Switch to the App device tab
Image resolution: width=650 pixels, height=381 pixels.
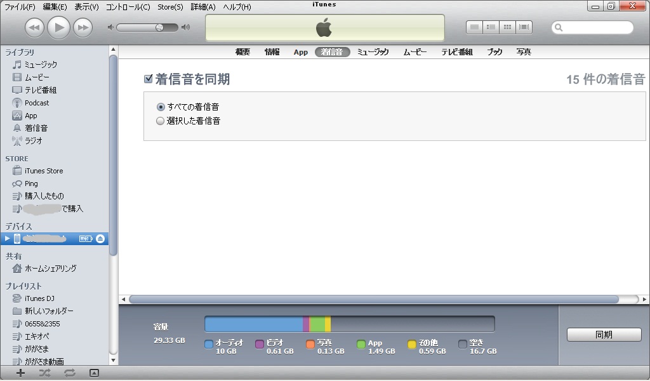coord(300,52)
